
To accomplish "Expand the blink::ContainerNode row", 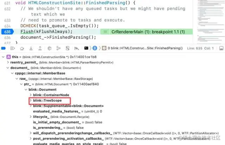I will pyautogui.click(x=31, y=95).
